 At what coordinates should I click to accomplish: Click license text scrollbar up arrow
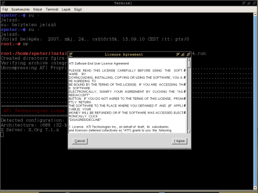pos(189,60)
